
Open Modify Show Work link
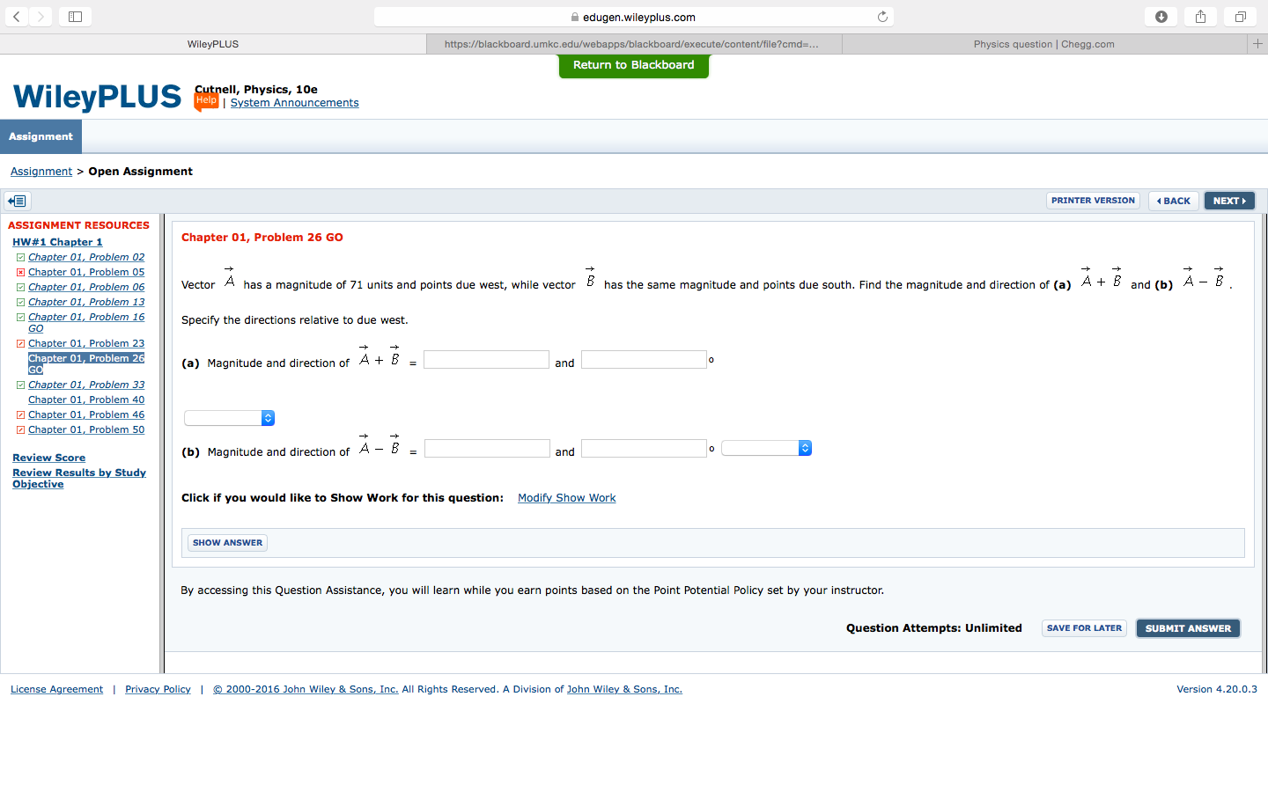(x=566, y=497)
